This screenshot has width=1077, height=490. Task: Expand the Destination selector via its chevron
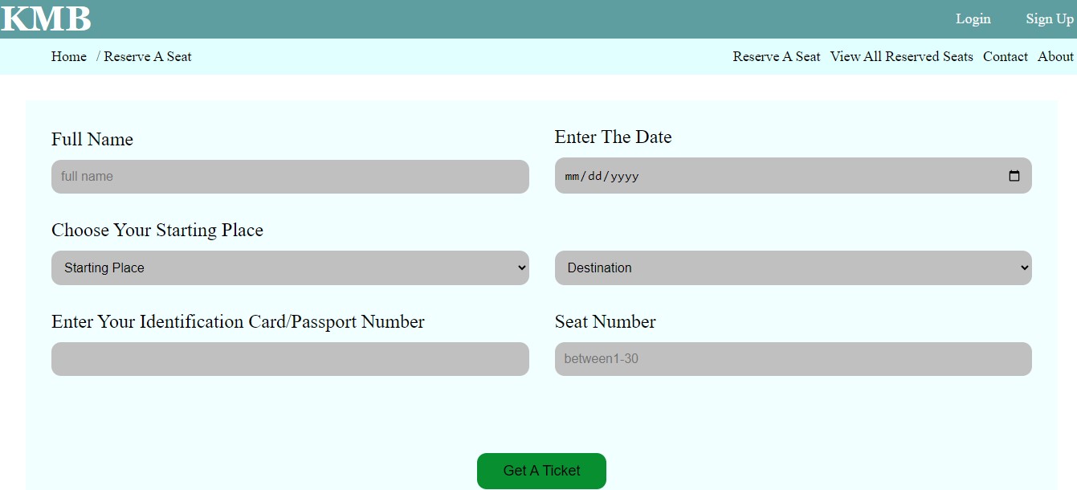coord(1023,267)
